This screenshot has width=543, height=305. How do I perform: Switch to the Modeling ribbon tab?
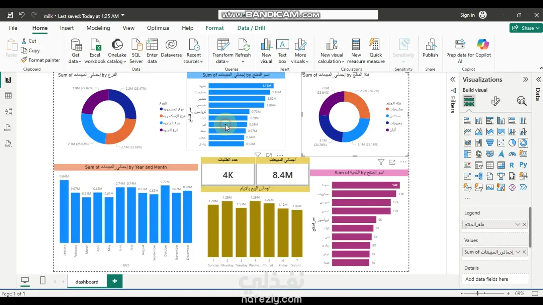(98, 28)
